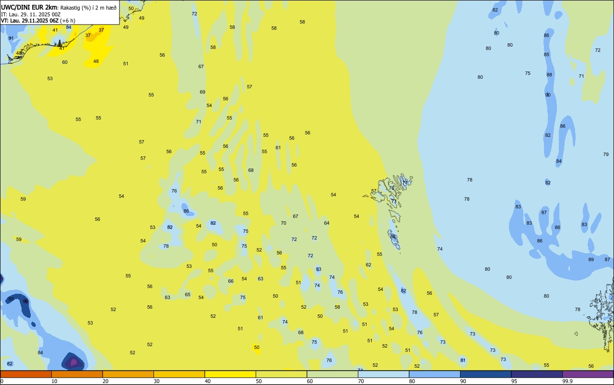Click the purple legend segment above 99.9
This screenshot has width=614, height=385.
588,374
